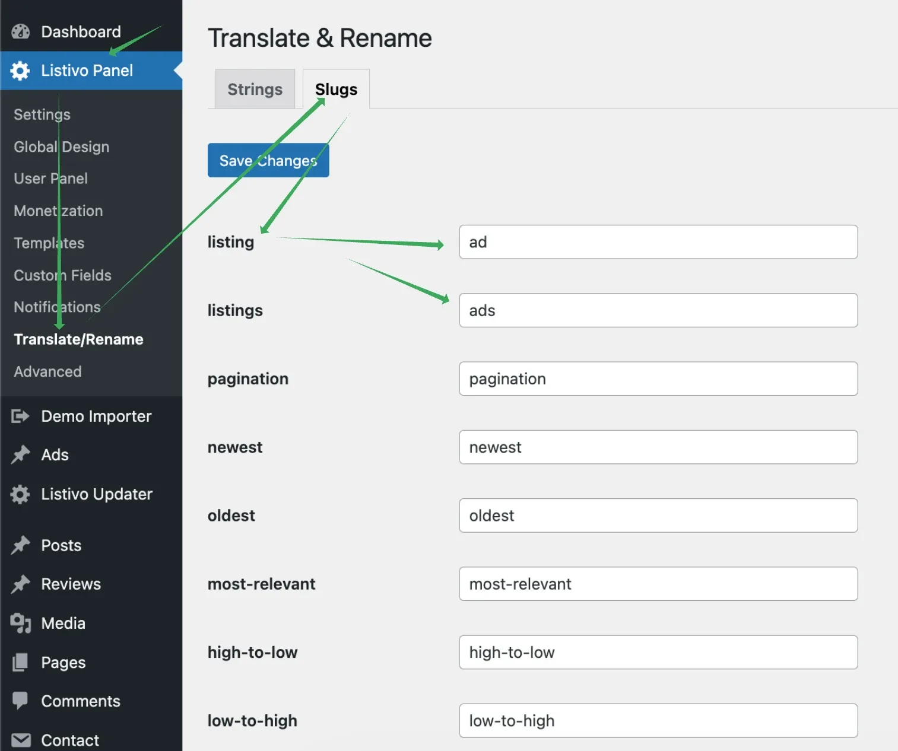Click the bold oldest row label
Screen dimensions: 898x751
click(231, 515)
